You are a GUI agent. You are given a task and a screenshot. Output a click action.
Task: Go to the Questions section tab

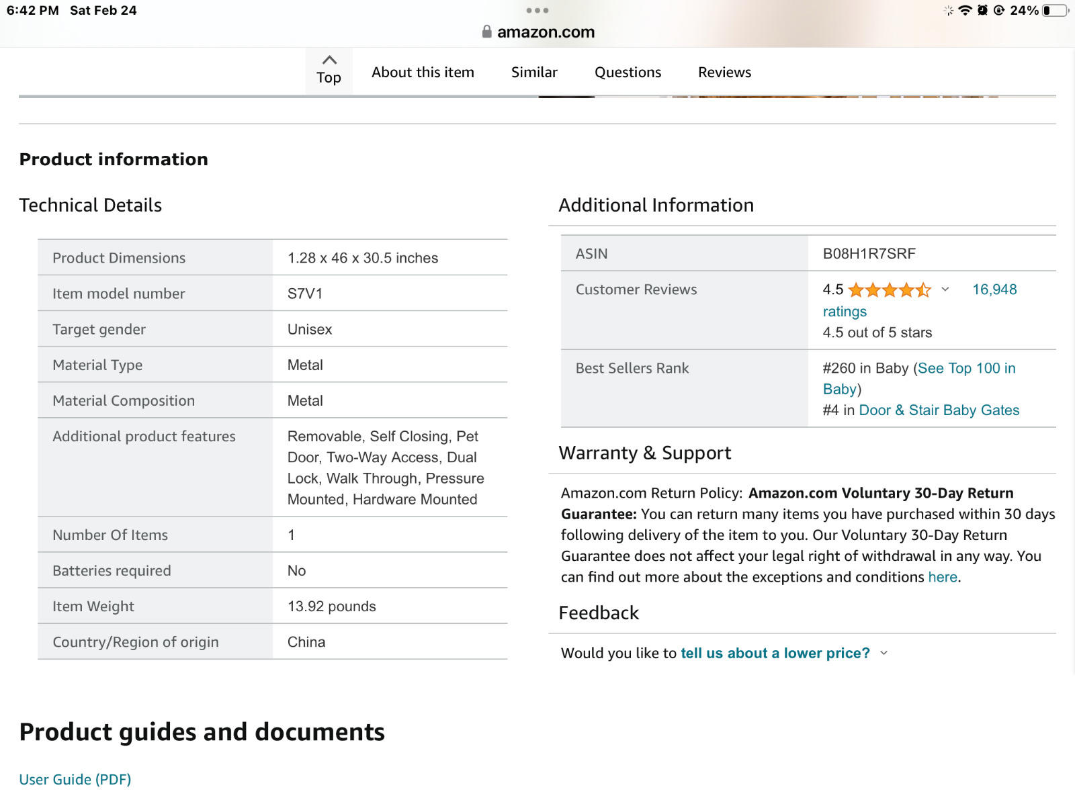coord(628,72)
